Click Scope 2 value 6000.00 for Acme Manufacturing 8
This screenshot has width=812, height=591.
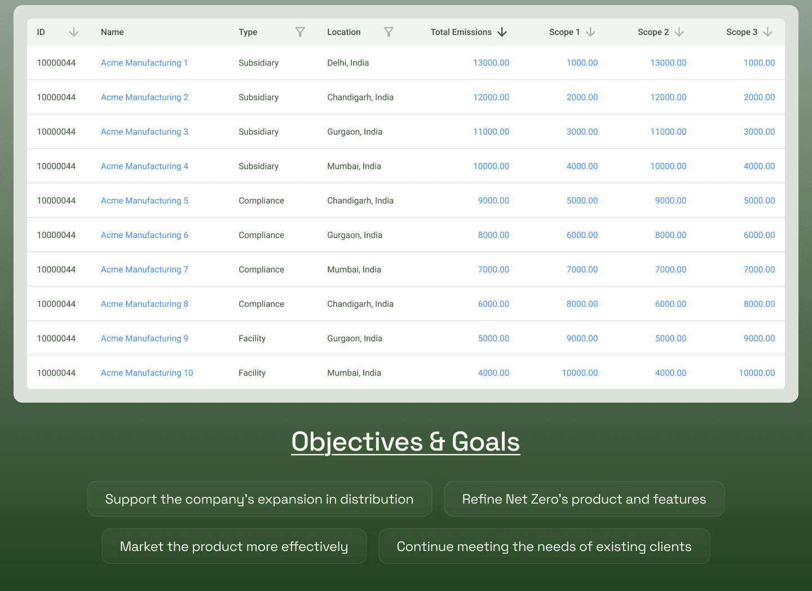click(670, 304)
